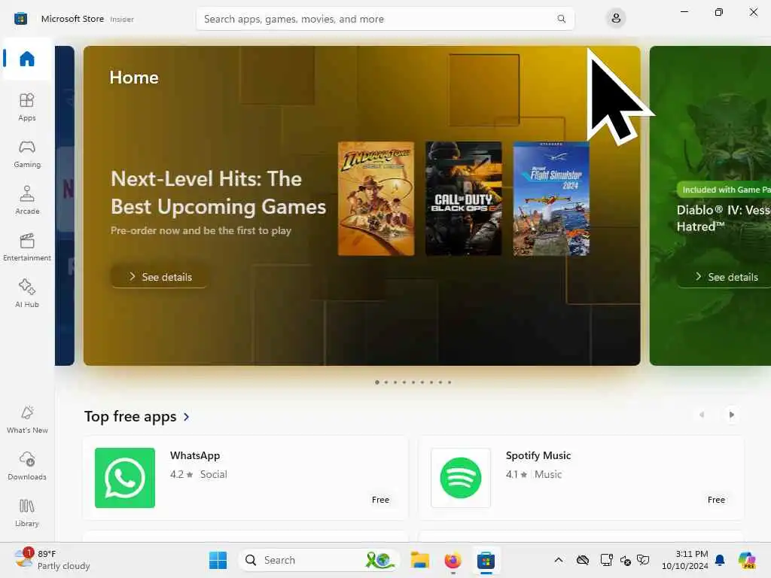Open the Library page

point(27,513)
